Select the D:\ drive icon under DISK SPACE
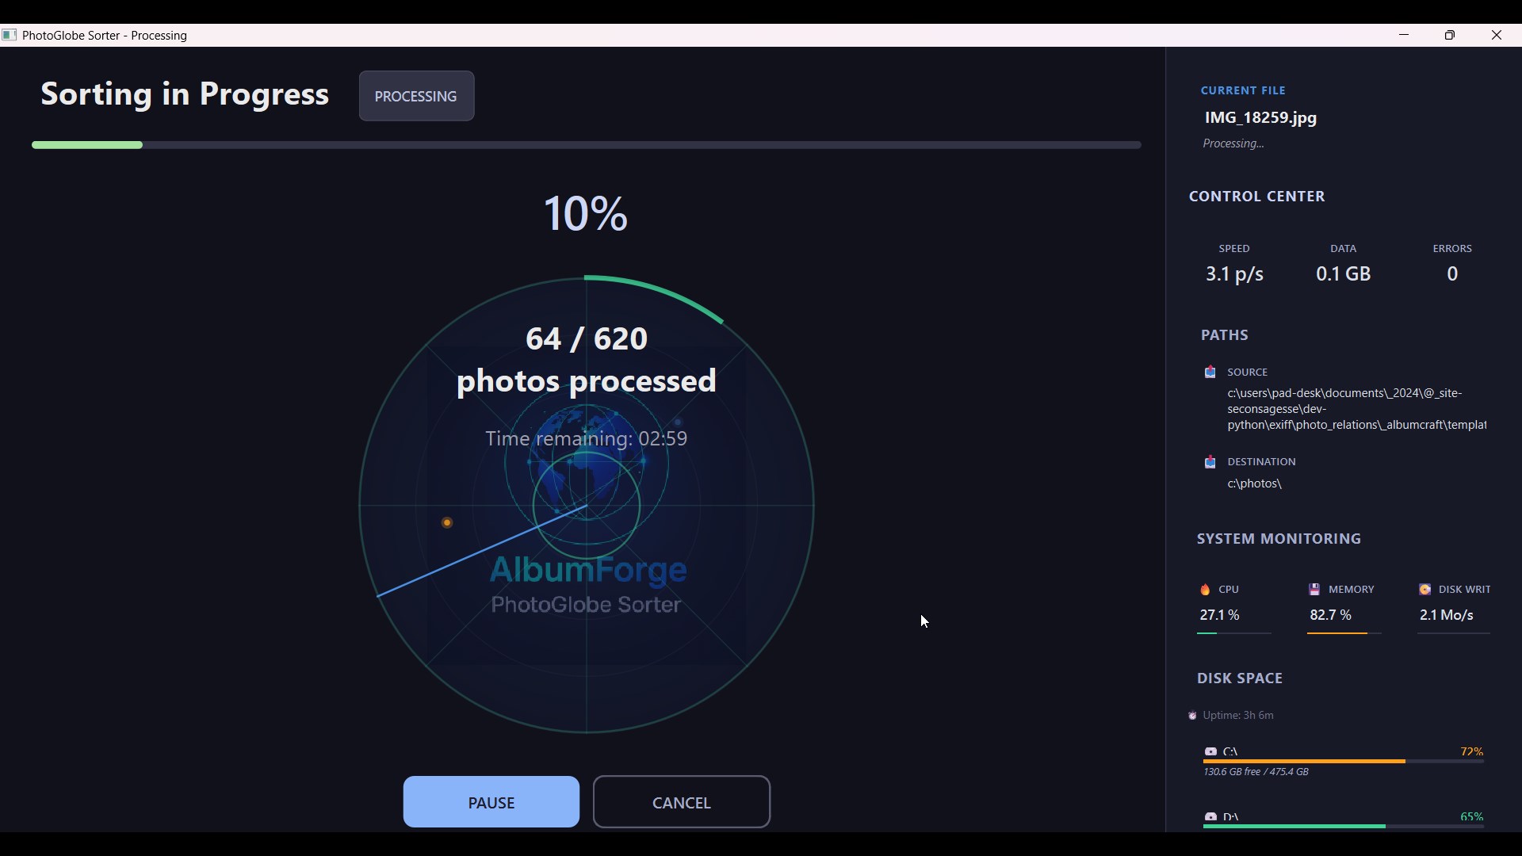The width and height of the screenshot is (1522, 856). [1210, 817]
